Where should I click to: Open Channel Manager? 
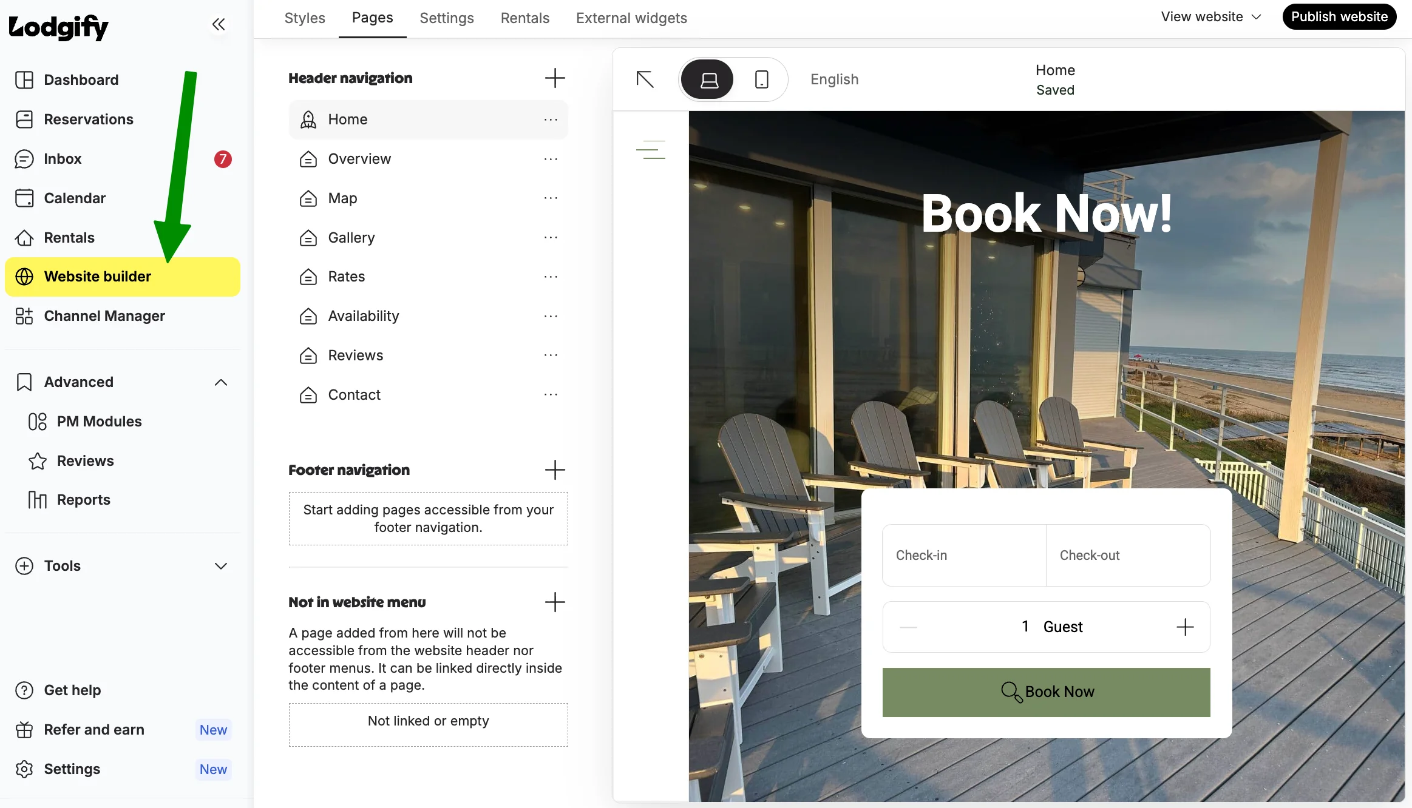coord(123,316)
